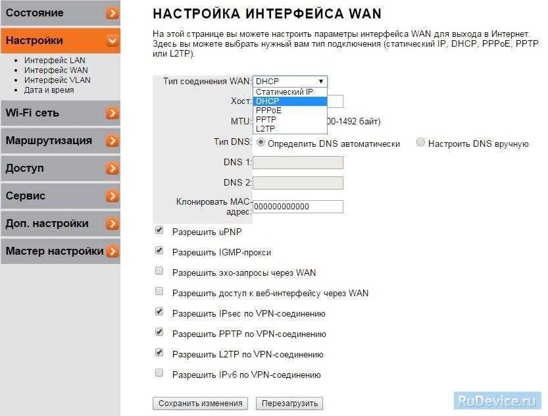The width and height of the screenshot is (548, 416).
Task: Collapse the Настройки menu section
Action: [61, 41]
